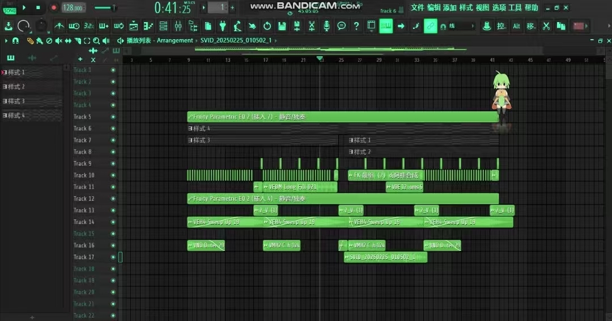
Task: Click the metronome icon in the toolbar
Action: tap(59, 26)
